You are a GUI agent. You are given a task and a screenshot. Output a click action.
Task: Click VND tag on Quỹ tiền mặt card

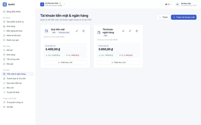tap(54, 32)
